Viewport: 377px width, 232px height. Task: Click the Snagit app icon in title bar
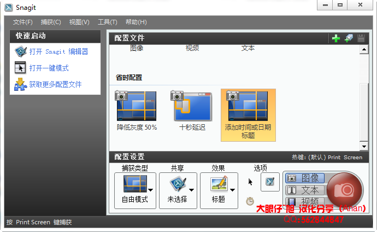click(9, 8)
